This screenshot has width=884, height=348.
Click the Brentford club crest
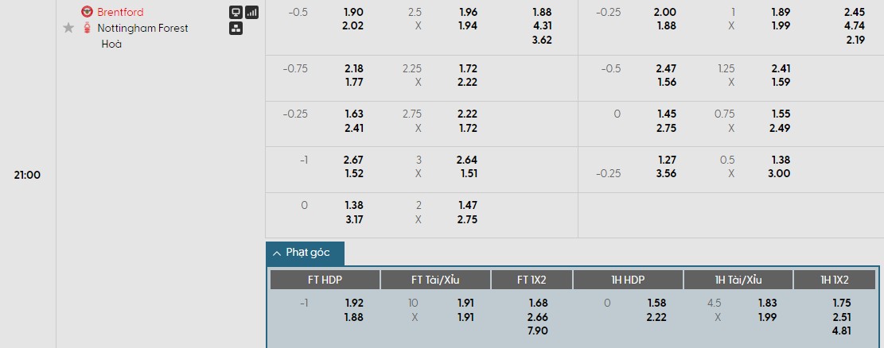click(x=87, y=12)
